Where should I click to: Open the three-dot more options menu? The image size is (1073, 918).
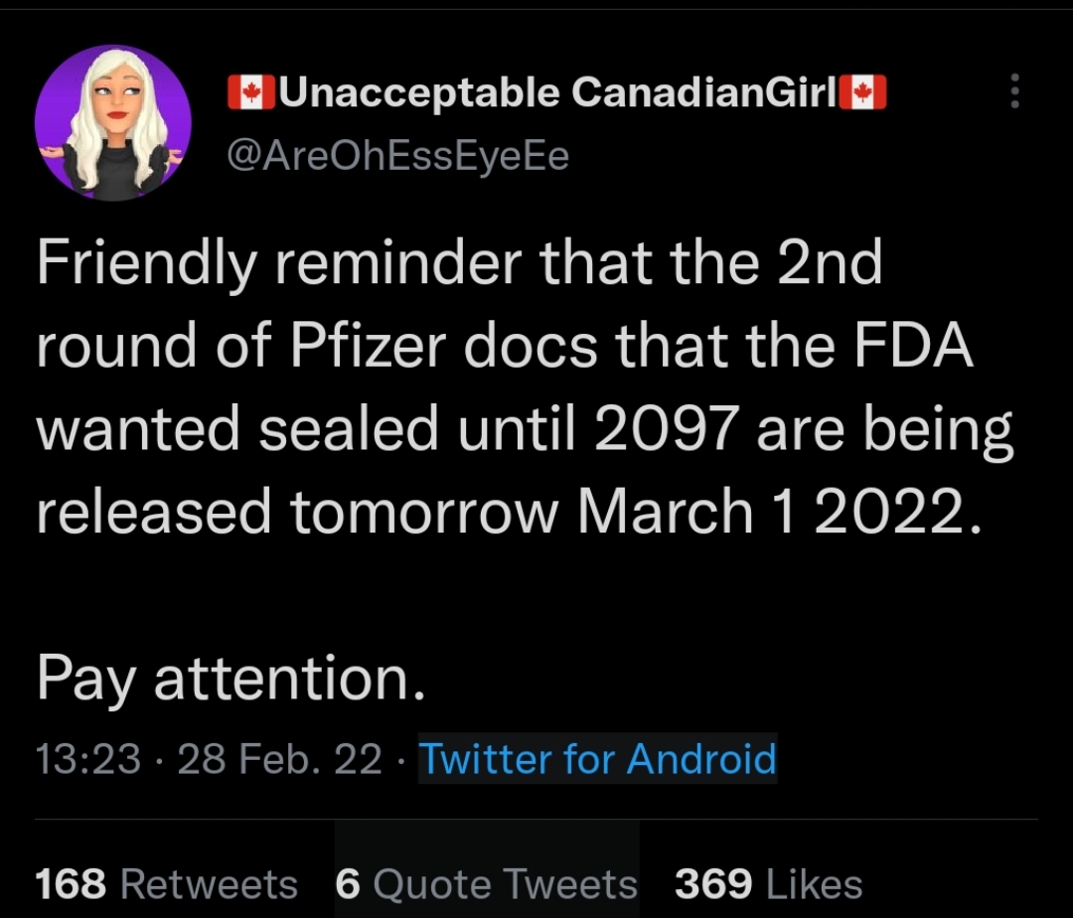[x=1013, y=92]
